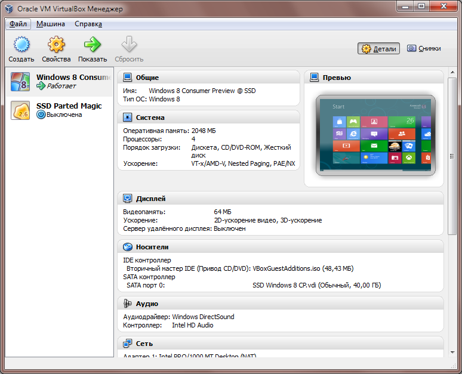The image size is (462, 374).
Task: Click the Общие section header title
Action: 147,78
